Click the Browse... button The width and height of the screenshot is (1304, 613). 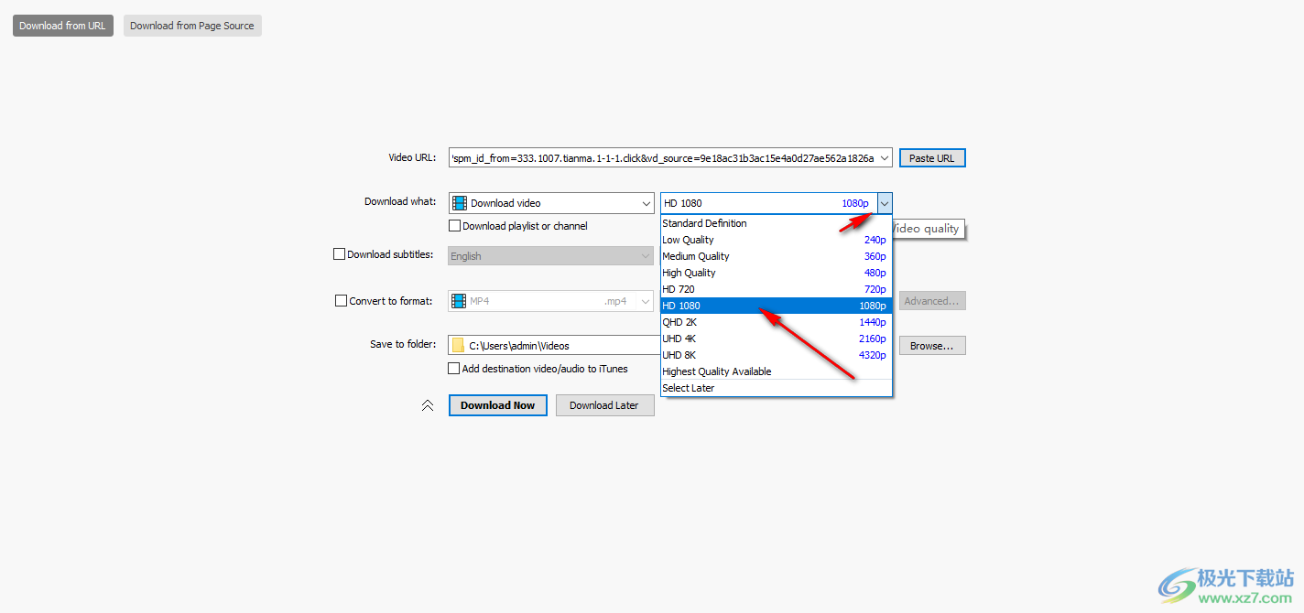[932, 346]
